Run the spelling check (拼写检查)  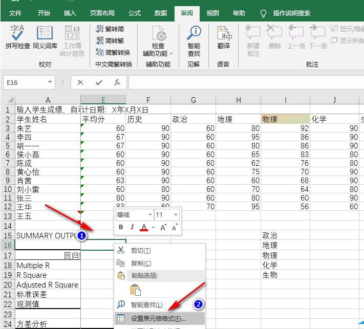pos(17,37)
